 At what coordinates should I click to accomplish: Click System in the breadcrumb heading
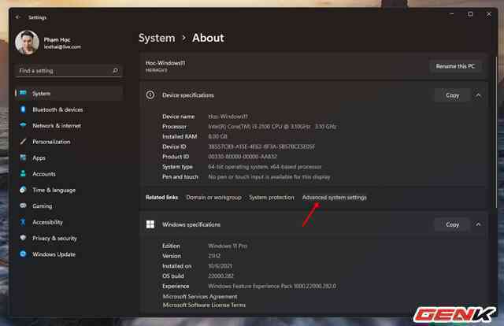click(x=157, y=38)
